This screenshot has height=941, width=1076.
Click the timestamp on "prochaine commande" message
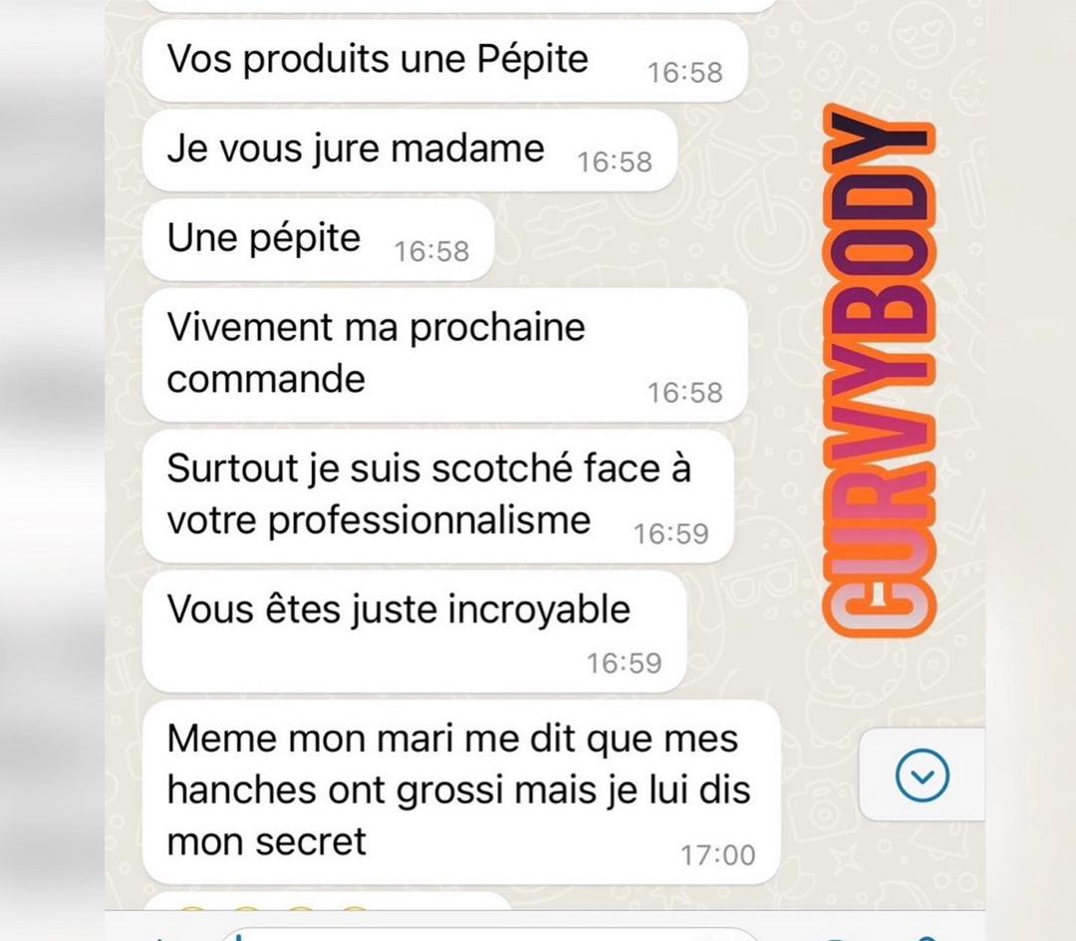pos(685,393)
